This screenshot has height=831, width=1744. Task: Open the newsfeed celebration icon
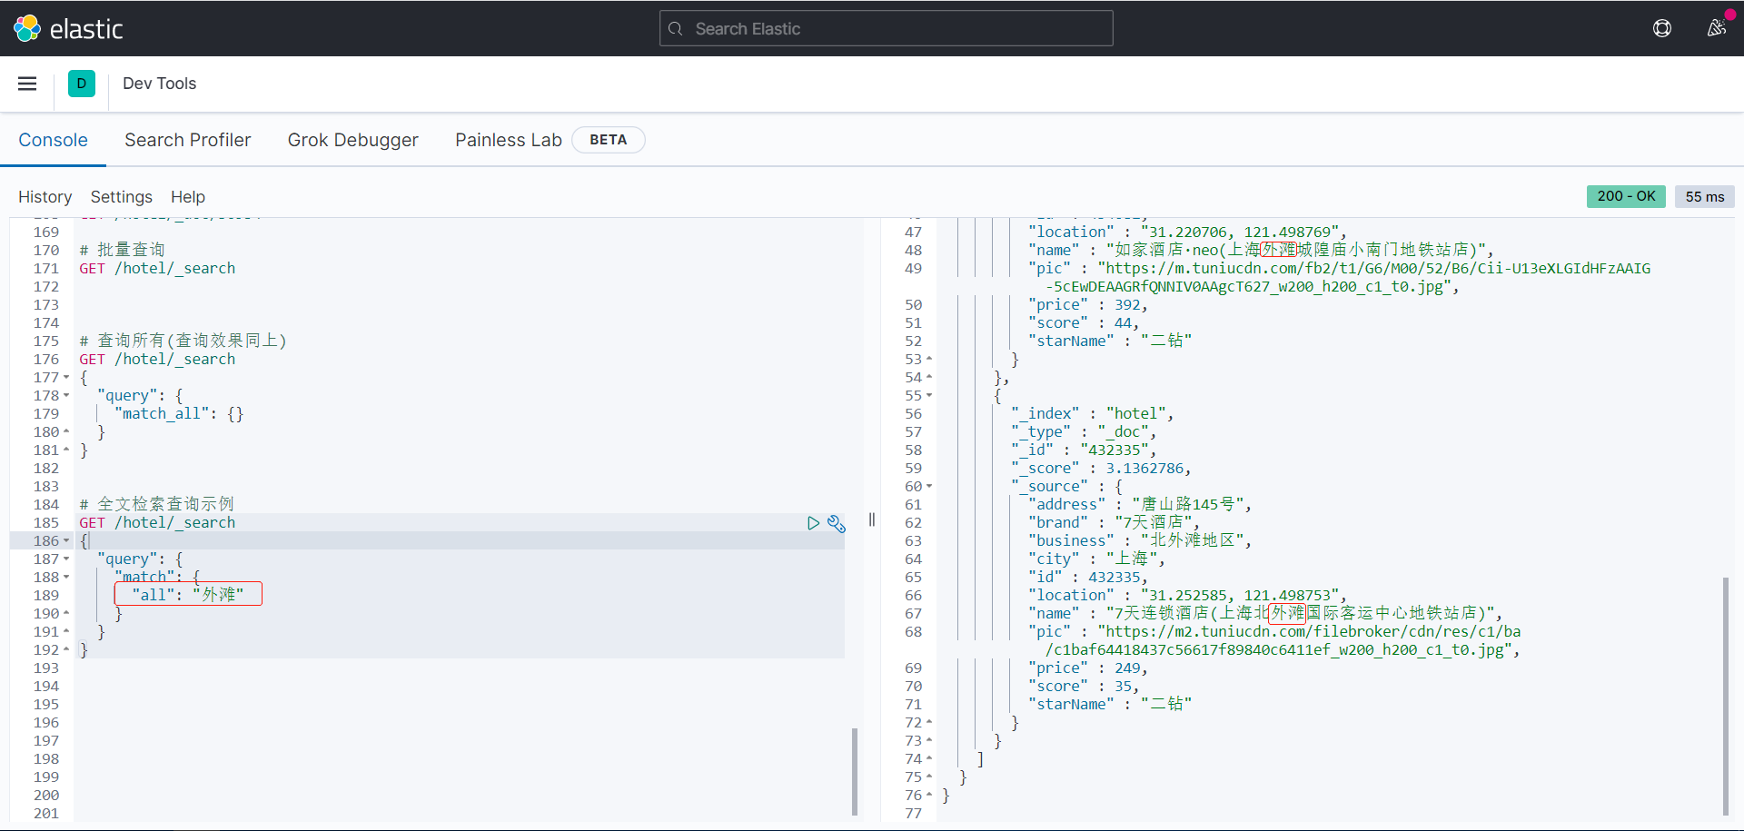click(1716, 28)
